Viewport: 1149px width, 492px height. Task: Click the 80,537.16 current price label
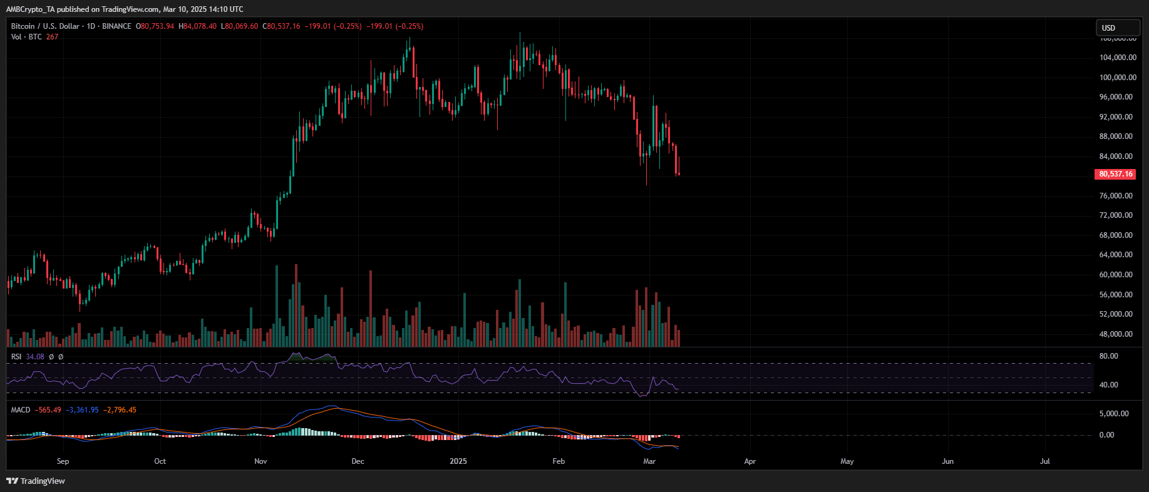pyautogui.click(x=1116, y=174)
